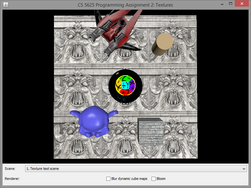The width and height of the screenshot is (251, 188).
Task: Toggle the Bloom checkbox
Action: pos(154,179)
